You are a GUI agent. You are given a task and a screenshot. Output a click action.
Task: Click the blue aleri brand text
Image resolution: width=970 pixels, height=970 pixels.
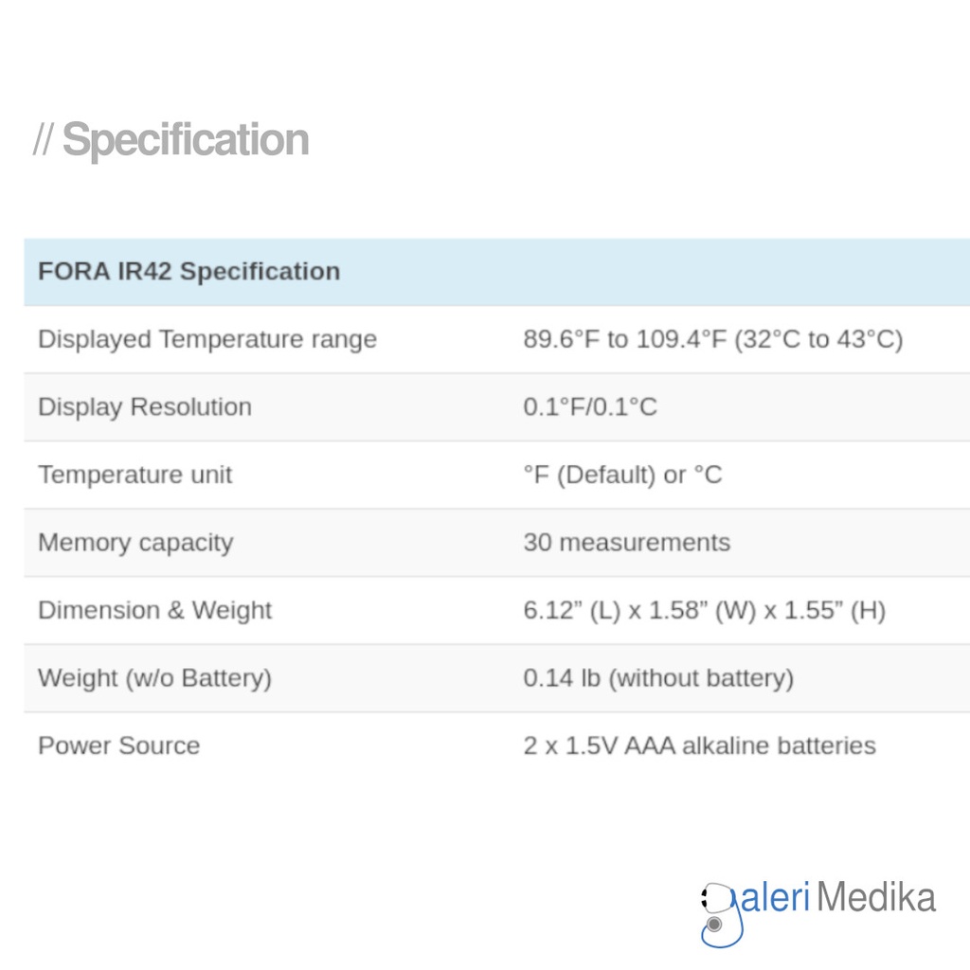click(x=774, y=897)
